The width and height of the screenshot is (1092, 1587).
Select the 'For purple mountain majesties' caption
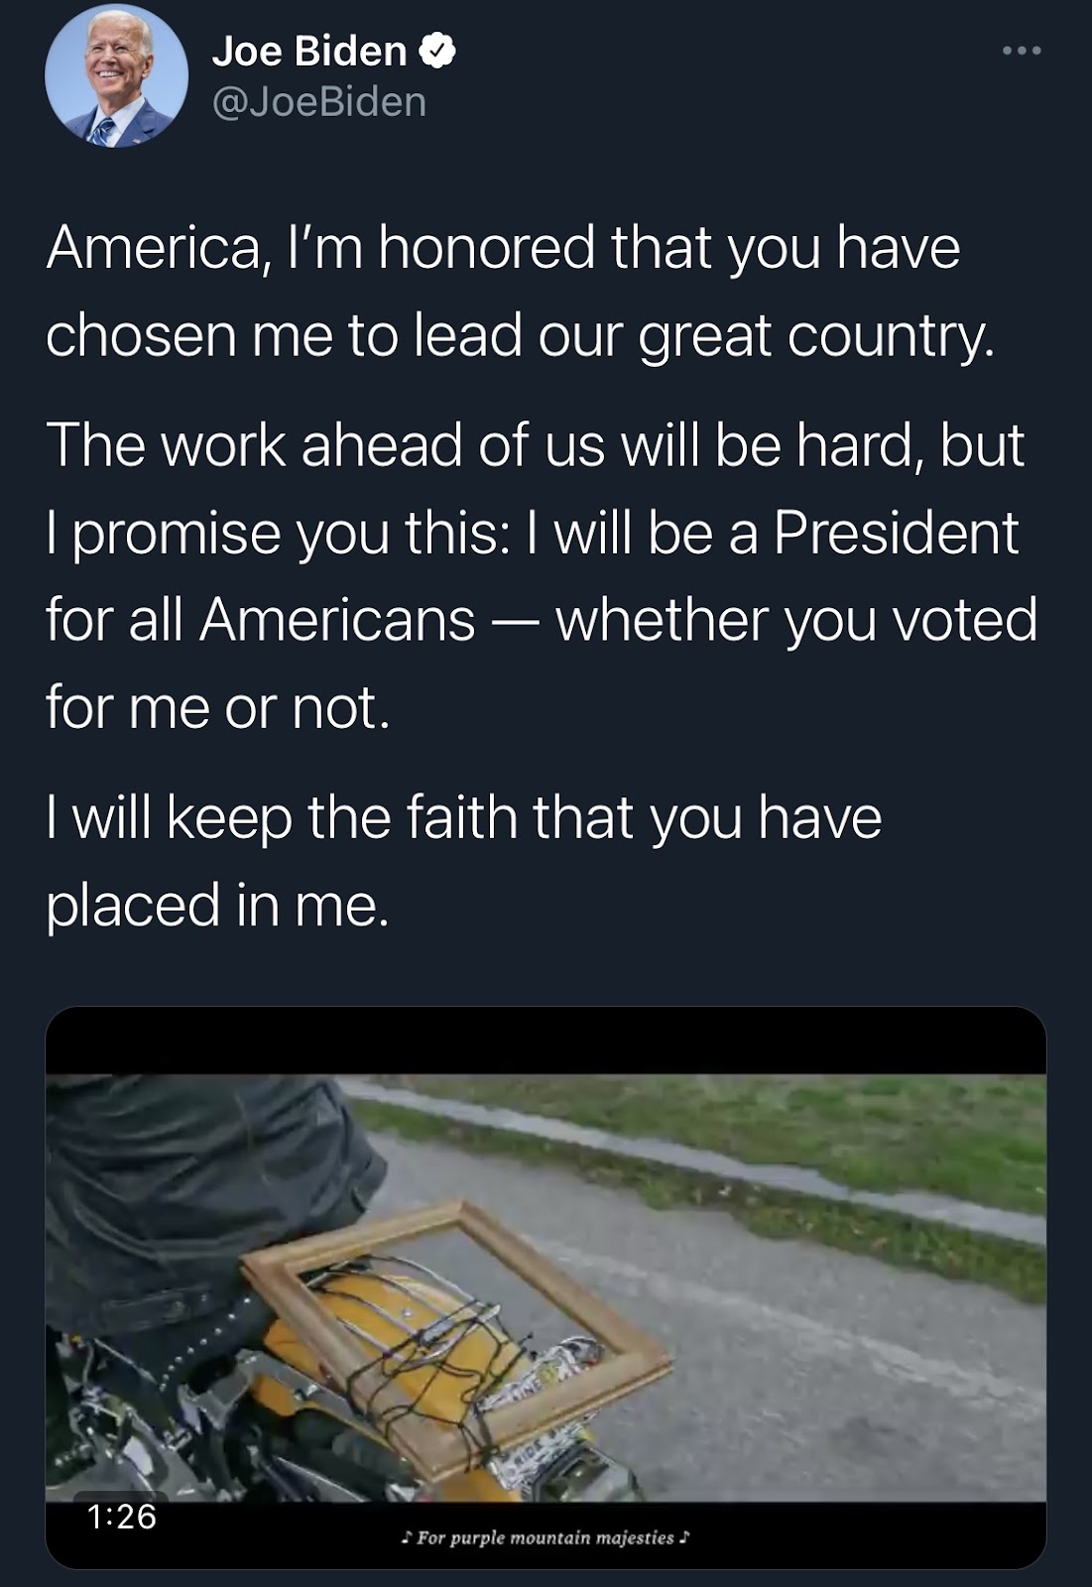(x=546, y=1537)
